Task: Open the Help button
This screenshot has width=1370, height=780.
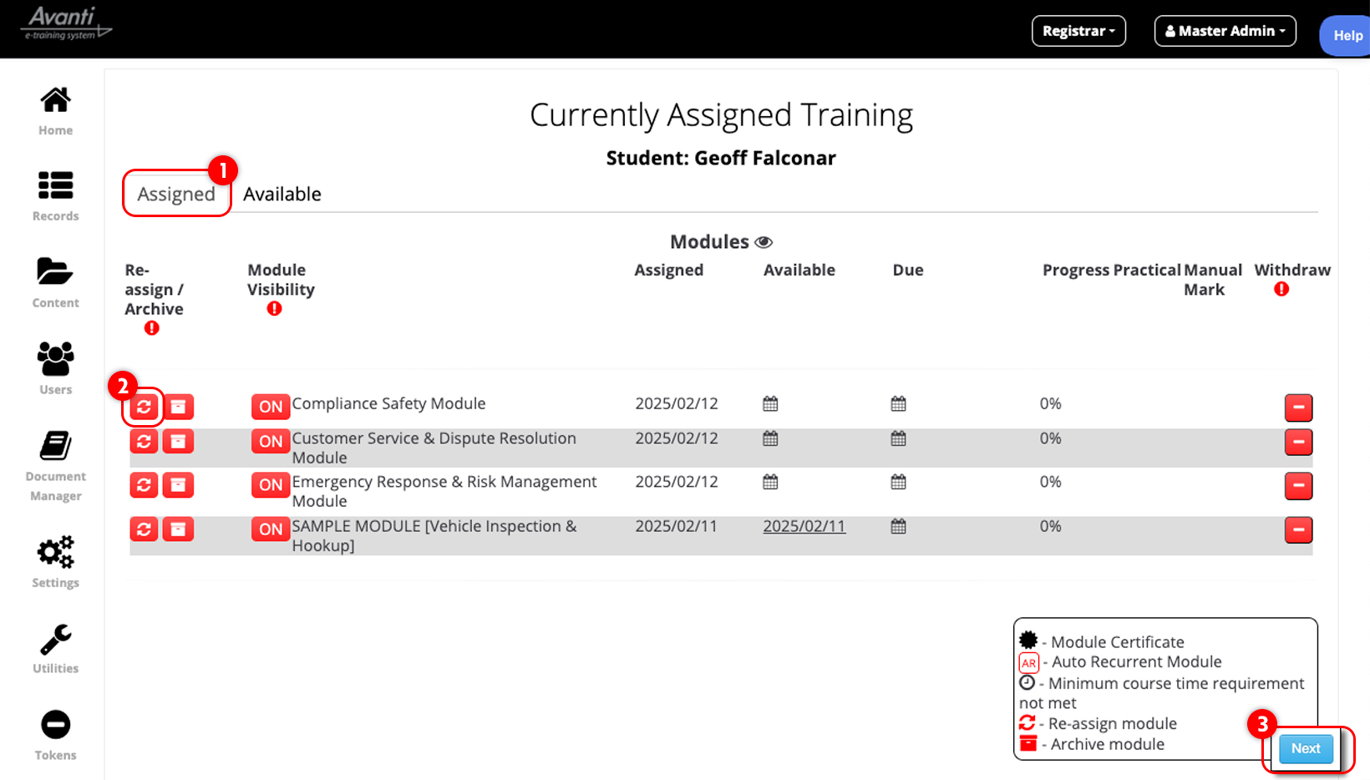Action: pos(1347,36)
